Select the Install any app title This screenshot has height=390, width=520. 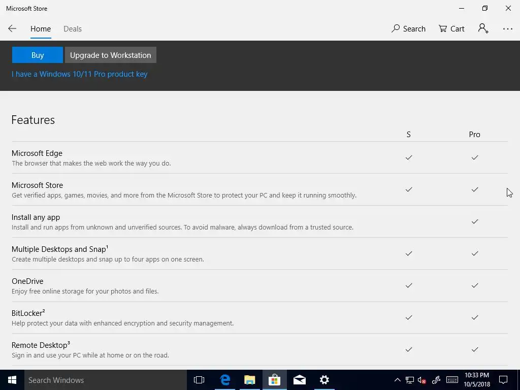36,217
